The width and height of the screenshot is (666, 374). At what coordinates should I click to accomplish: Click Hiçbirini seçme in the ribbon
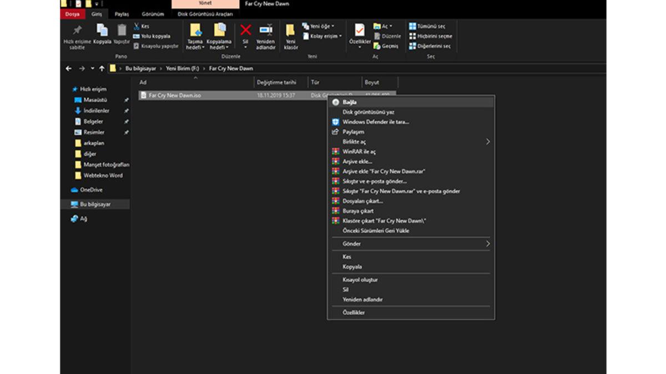[430, 36]
